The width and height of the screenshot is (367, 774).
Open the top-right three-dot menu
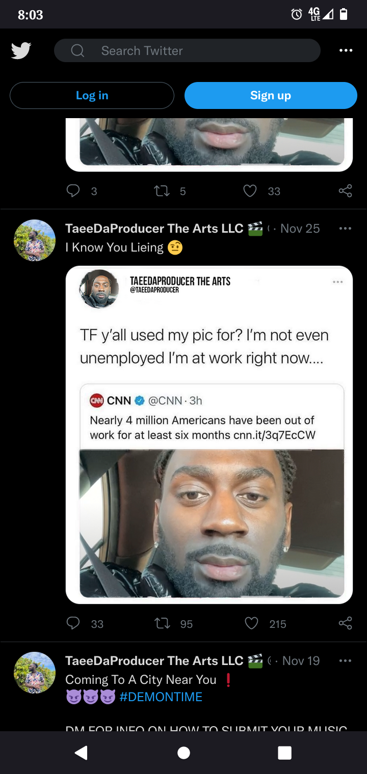[x=346, y=50]
